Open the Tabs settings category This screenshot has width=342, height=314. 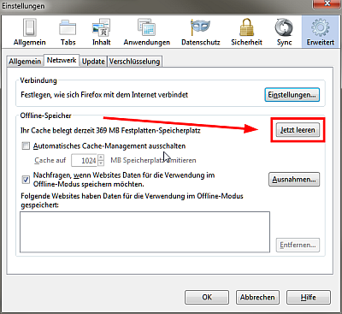point(68,32)
